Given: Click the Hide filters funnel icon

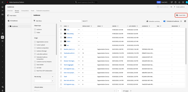Looking at the screenshot, I should pos(34,21).
